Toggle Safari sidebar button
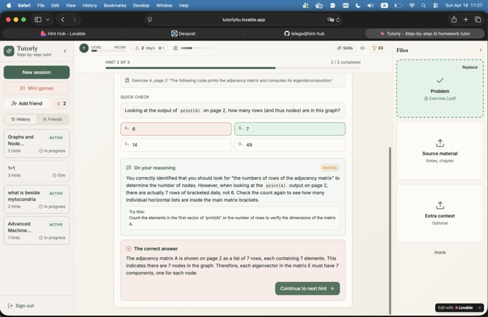This screenshot has height=317, width=488. click(x=38, y=19)
